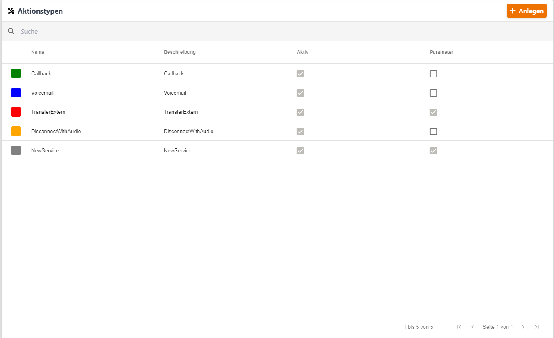Toggle Parameter checkbox for DisconnectWithAudio
Viewport: 554px width, 338px height.
[x=433, y=132]
